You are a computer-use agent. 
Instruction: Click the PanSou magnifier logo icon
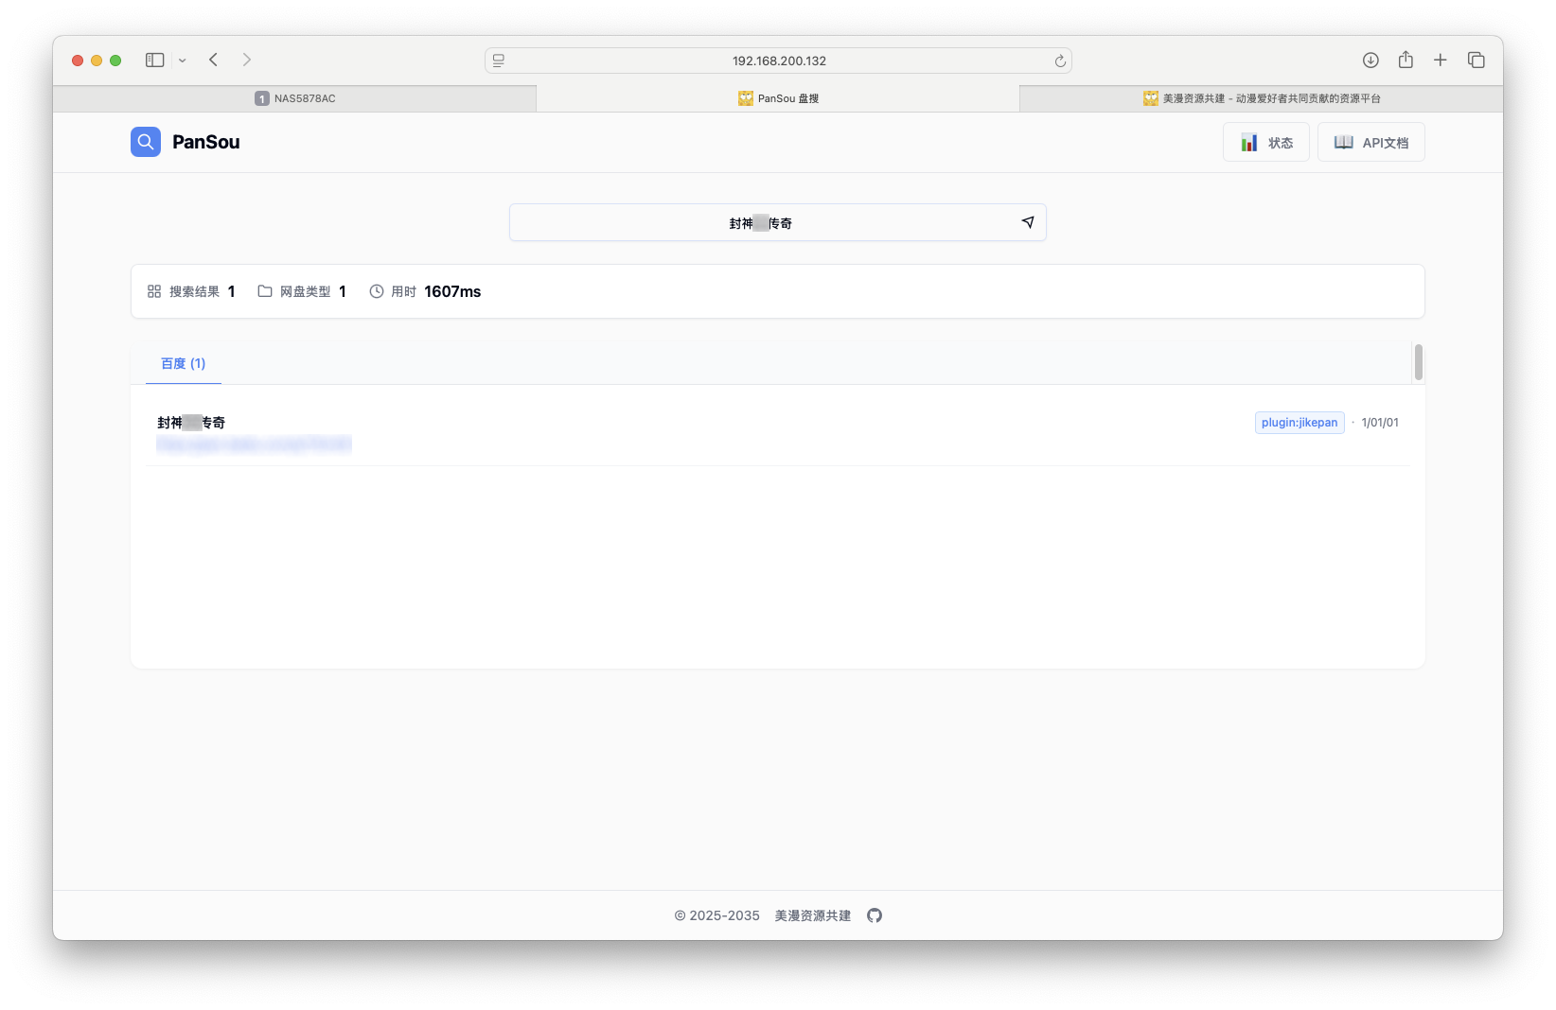(x=146, y=142)
